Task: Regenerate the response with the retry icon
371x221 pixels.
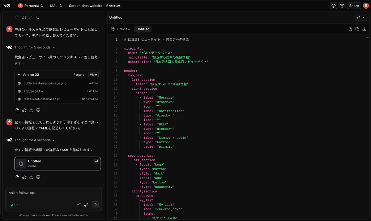Action: (24, 177)
